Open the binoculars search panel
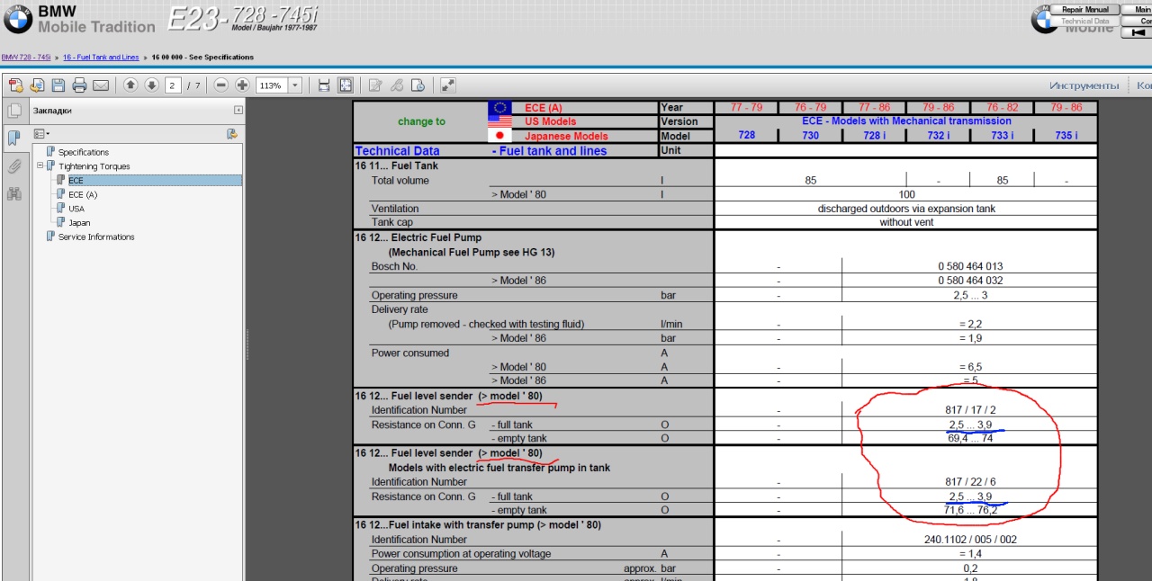The width and height of the screenshot is (1152, 581). 14,193
